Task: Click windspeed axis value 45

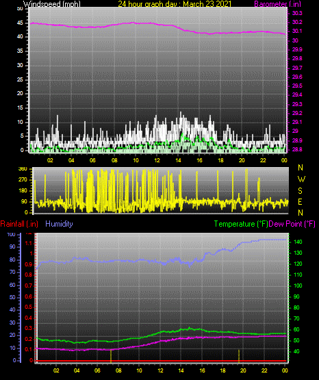Action: (x=20, y=23)
